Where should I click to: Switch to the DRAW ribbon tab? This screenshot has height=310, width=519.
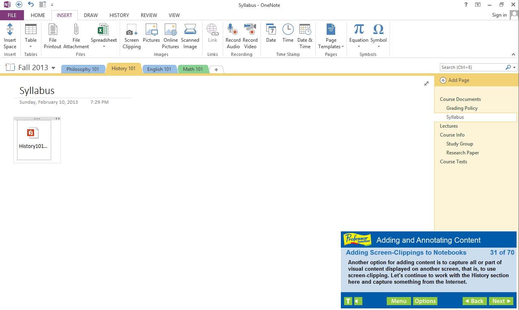(x=90, y=15)
